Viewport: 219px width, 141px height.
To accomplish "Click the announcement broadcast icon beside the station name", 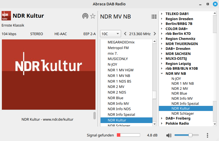I will pyautogui.click(x=85, y=16).
